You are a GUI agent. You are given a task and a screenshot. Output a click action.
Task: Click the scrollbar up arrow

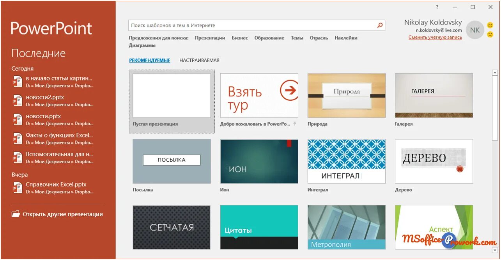coord(495,73)
